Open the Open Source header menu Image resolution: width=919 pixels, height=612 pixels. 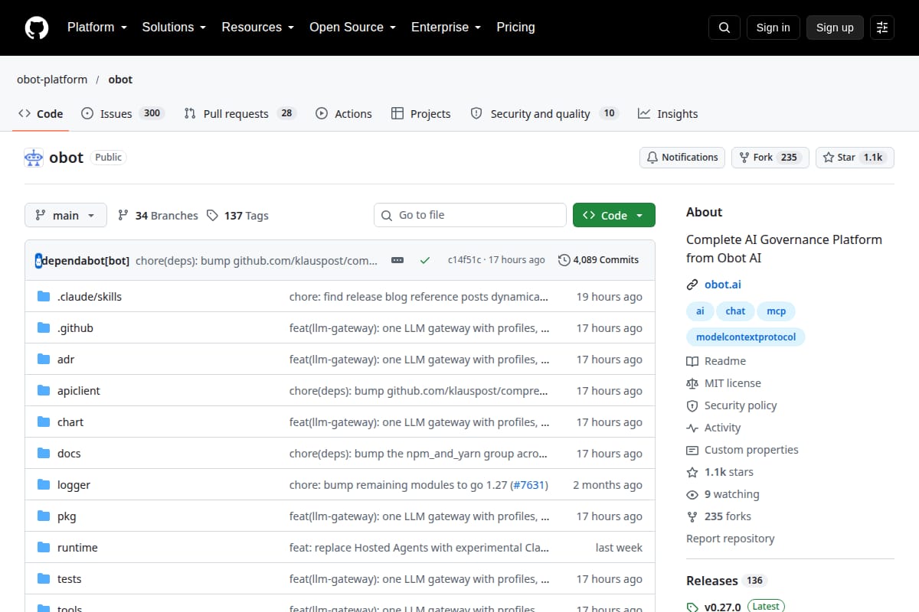[x=353, y=28]
